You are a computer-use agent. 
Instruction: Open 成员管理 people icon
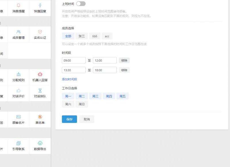click(x=18, y=32)
